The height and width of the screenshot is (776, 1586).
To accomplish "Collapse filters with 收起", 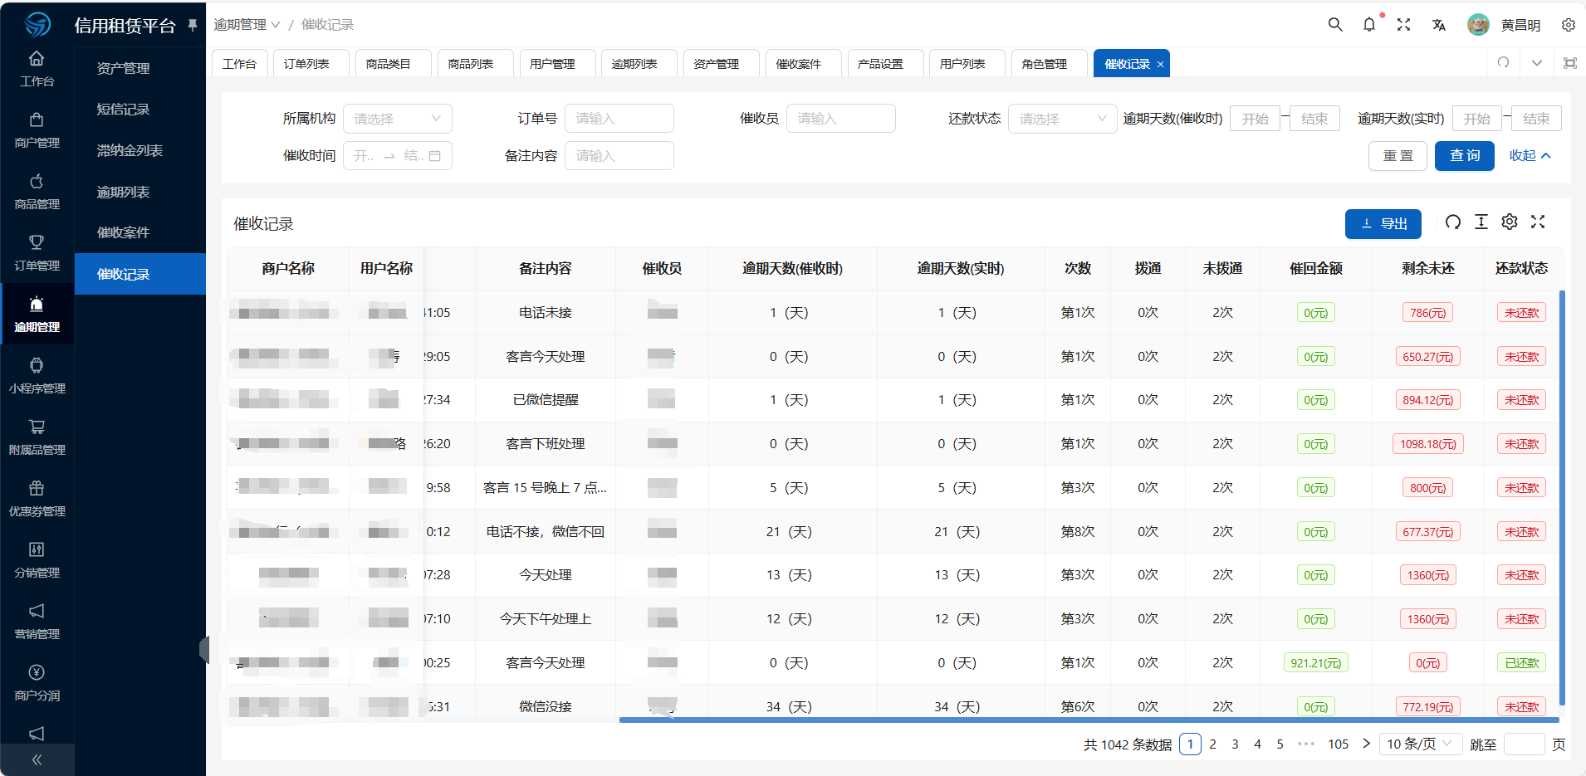I will point(1530,155).
